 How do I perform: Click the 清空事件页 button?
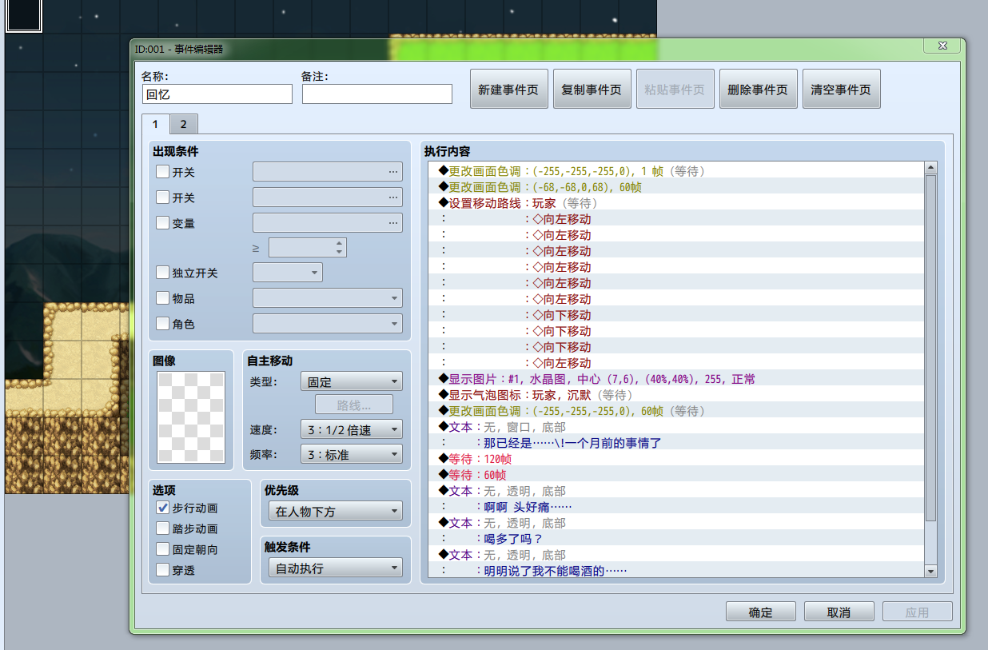[x=841, y=90]
